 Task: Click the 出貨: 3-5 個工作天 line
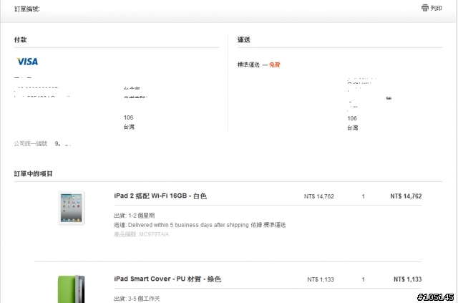pos(137,299)
